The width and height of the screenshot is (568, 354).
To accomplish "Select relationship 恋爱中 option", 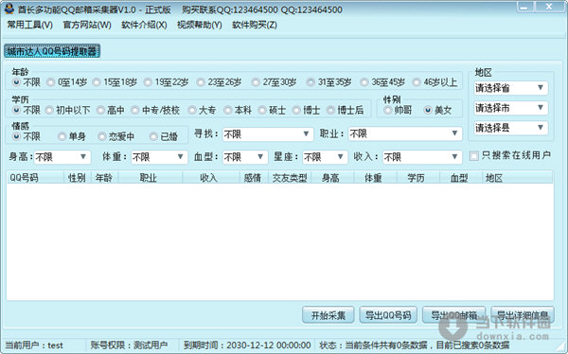I will click(x=116, y=136).
